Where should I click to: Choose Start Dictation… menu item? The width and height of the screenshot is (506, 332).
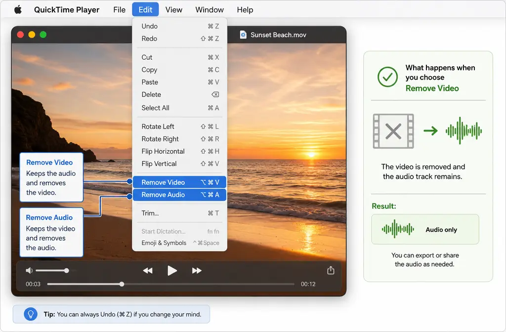point(180,231)
